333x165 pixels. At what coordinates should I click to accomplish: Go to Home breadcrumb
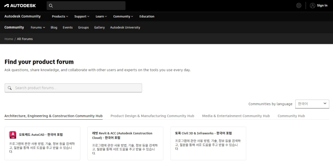(x=9, y=39)
